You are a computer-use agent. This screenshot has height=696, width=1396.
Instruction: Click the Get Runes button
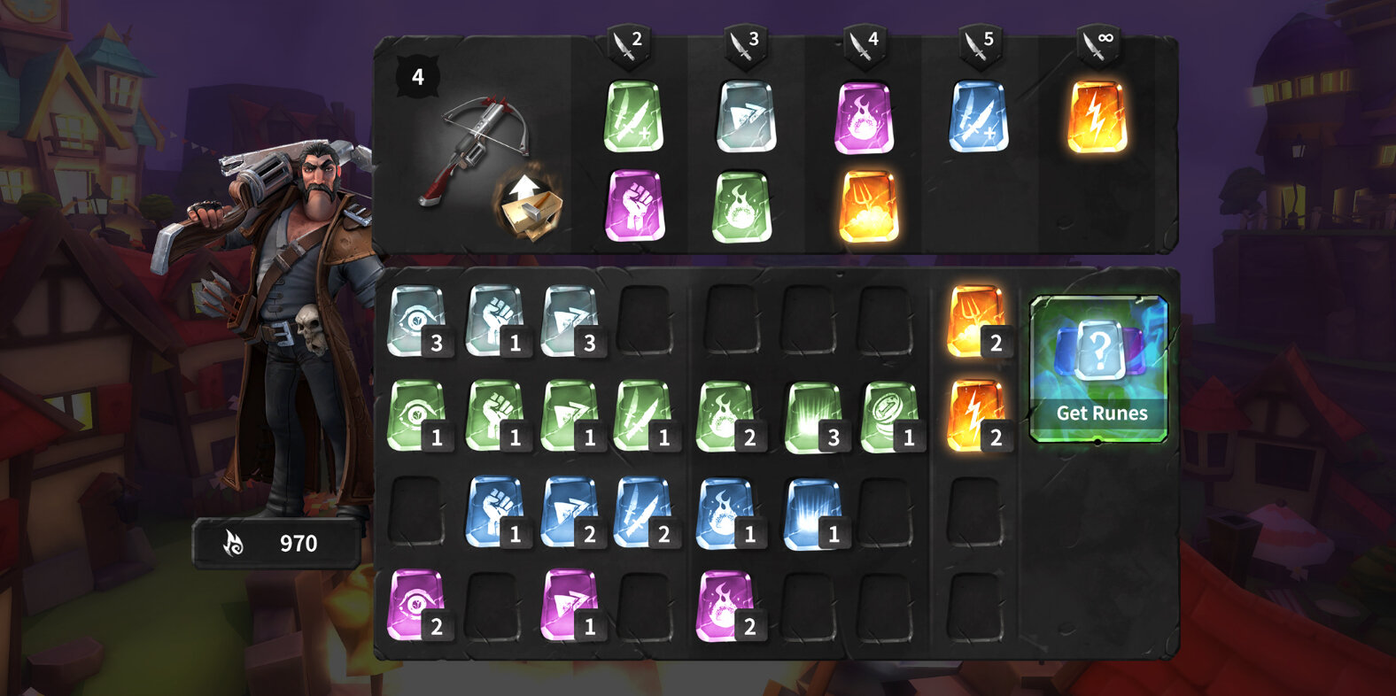coord(1099,369)
